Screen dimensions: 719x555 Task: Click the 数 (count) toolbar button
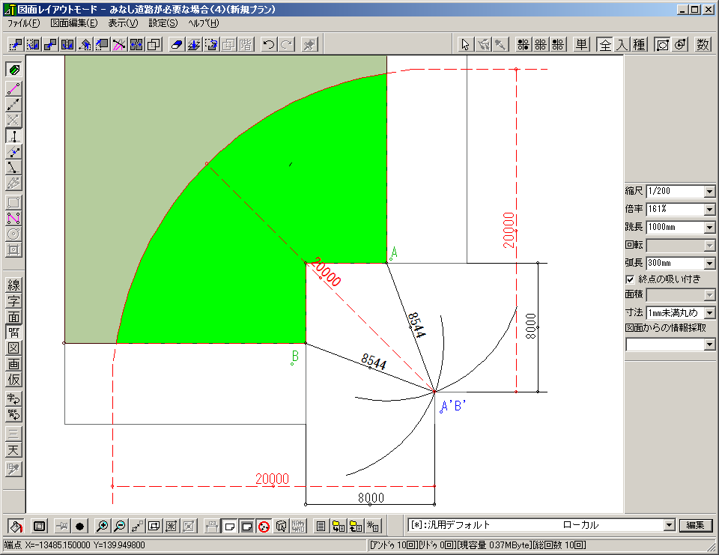coord(703,44)
